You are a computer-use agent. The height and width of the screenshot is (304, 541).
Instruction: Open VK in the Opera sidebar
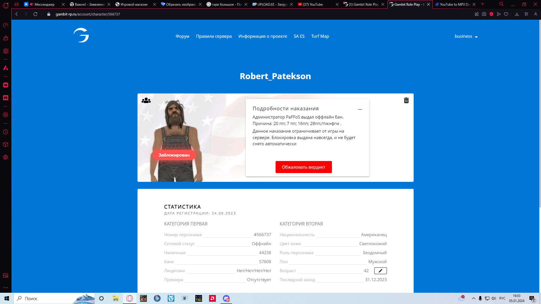point(6,85)
